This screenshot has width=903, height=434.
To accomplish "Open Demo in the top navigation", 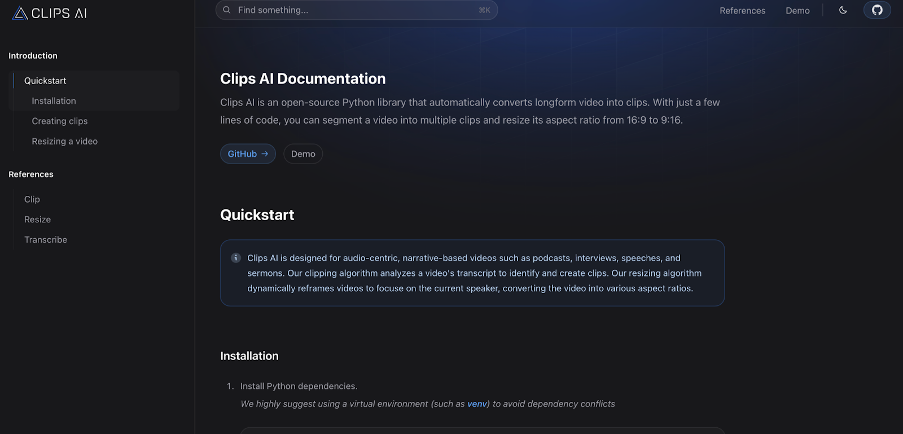I will (x=797, y=11).
